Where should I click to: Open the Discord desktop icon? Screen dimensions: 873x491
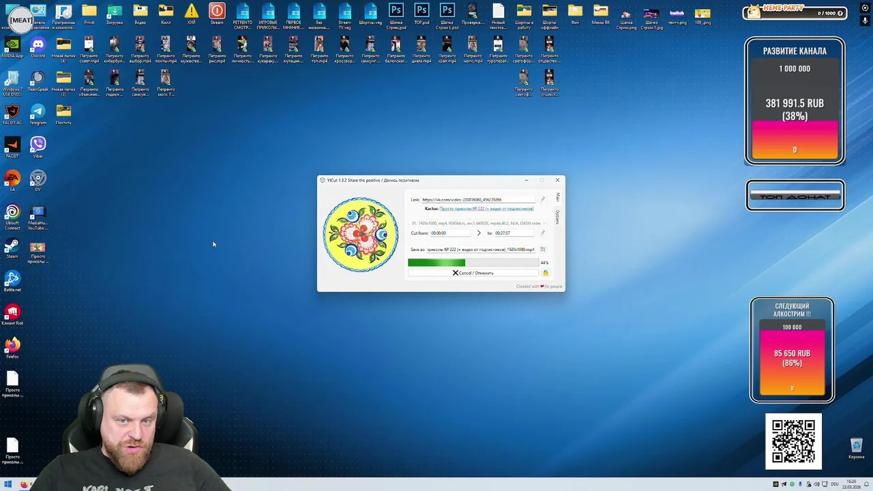click(38, 47)
